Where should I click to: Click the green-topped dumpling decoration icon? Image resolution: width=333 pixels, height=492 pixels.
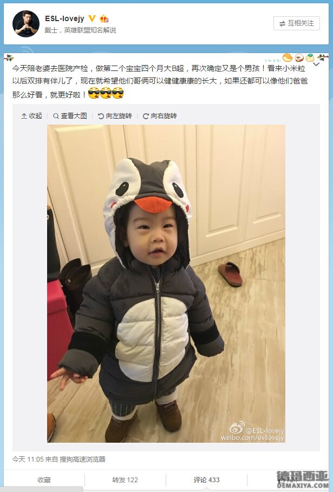310,57
